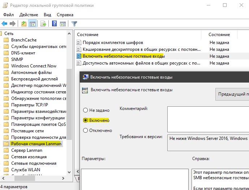Click in the Комментарий text box
This screenshot has height=190, width=249.
click(x=208, y=119)
